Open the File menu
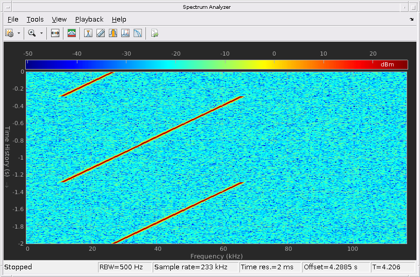The height and width of the screenshot is (277, 420). tap(13, 19)
